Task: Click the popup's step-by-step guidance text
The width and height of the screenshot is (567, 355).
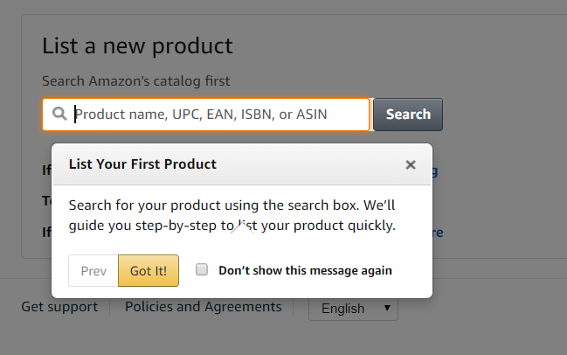Action: click(232, 215)
